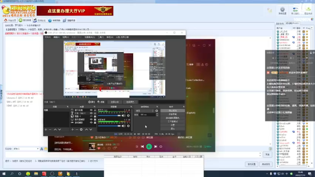Show hidden system tray icons
The width and height of the screenshot is (315, 177).
267,174
